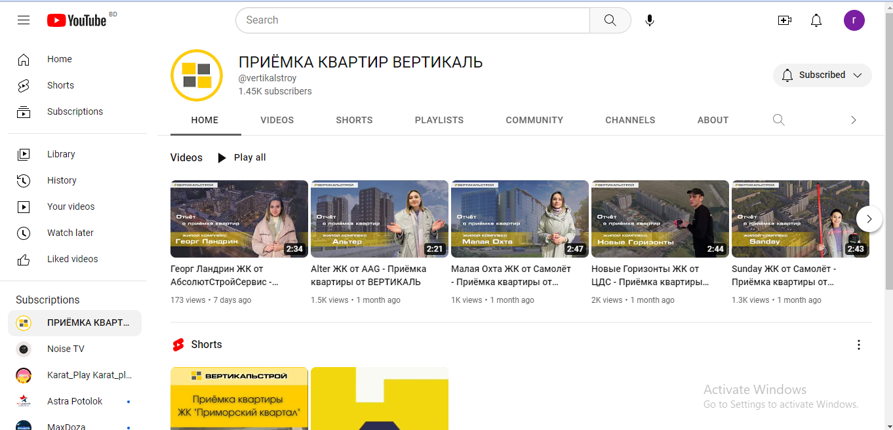Image resolution: width=893 pixels, height=430 pixels.
Task: Switch to the ABOUT tab
Action: tap(713, 120)
